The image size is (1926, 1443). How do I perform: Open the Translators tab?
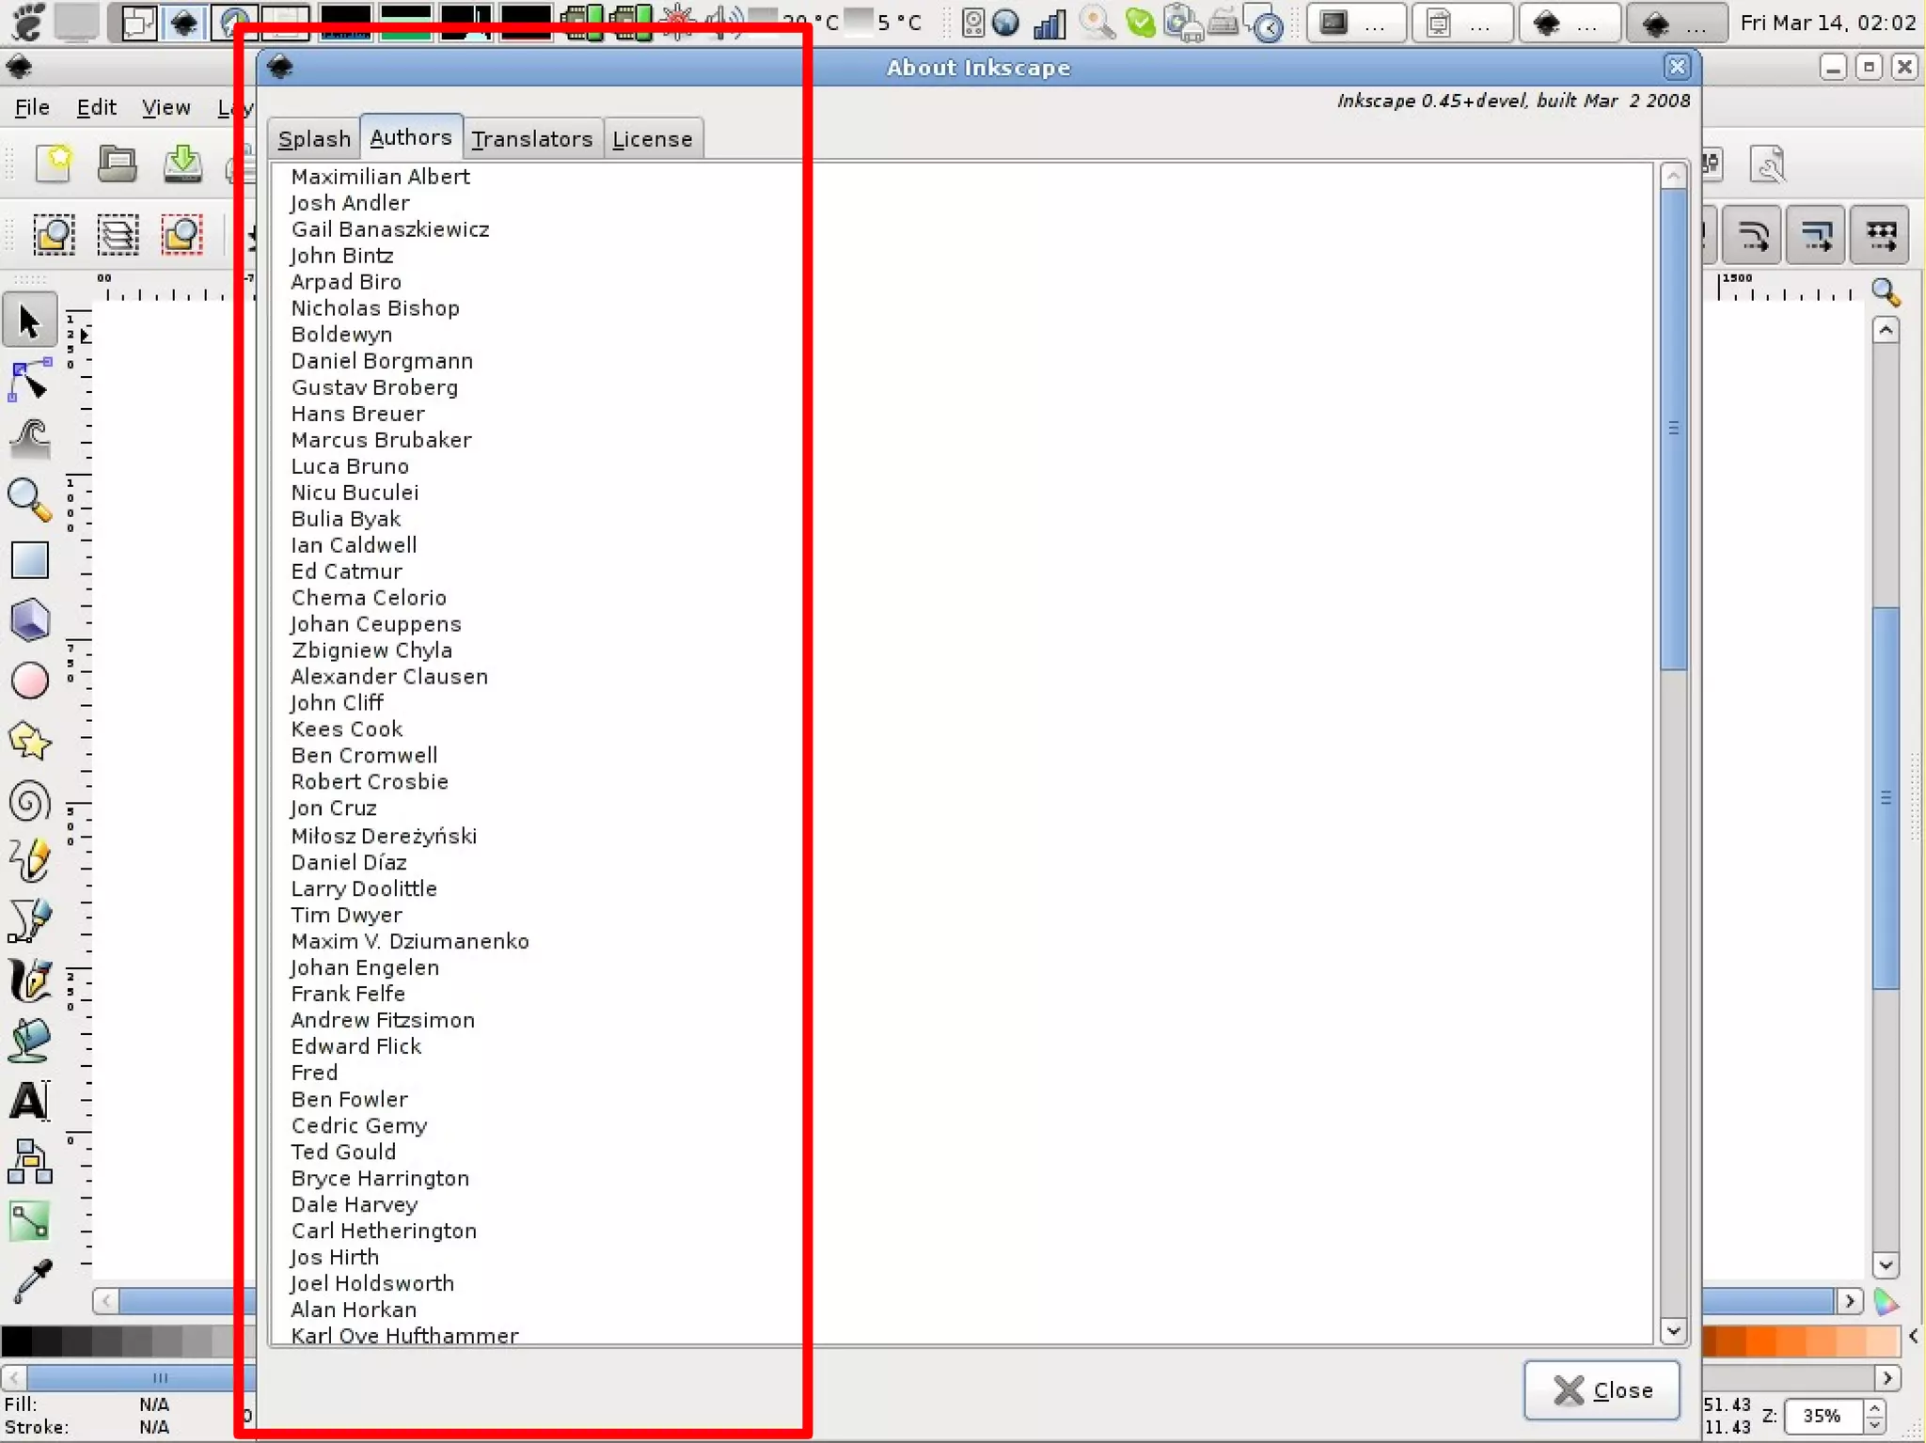(531, 139)
